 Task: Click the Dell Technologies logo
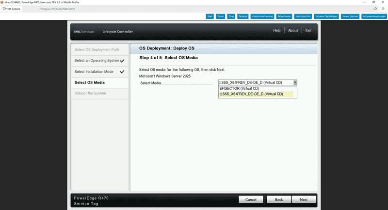click(x=84, y=32)
